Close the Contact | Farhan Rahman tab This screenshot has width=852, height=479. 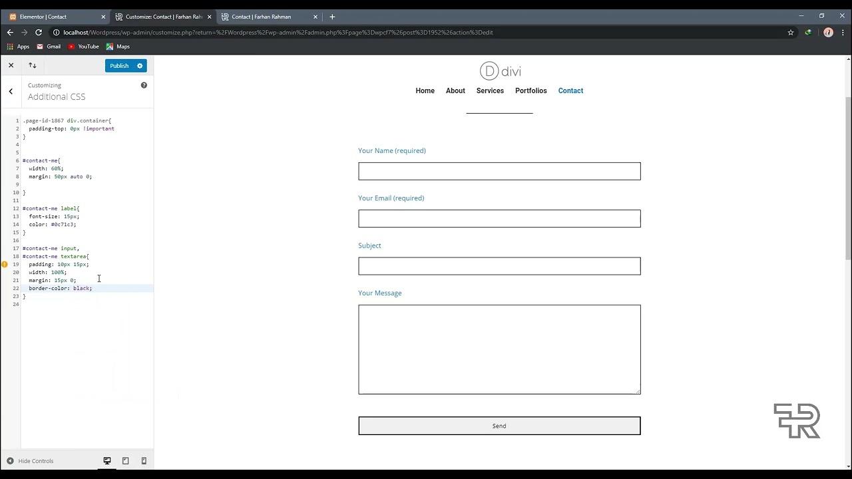[315, 17]
